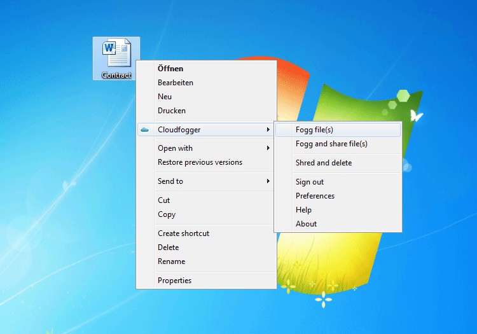Viewport: 477px width, 334px height.
Task: Choose Delete in the context menu
Action: 206,247
